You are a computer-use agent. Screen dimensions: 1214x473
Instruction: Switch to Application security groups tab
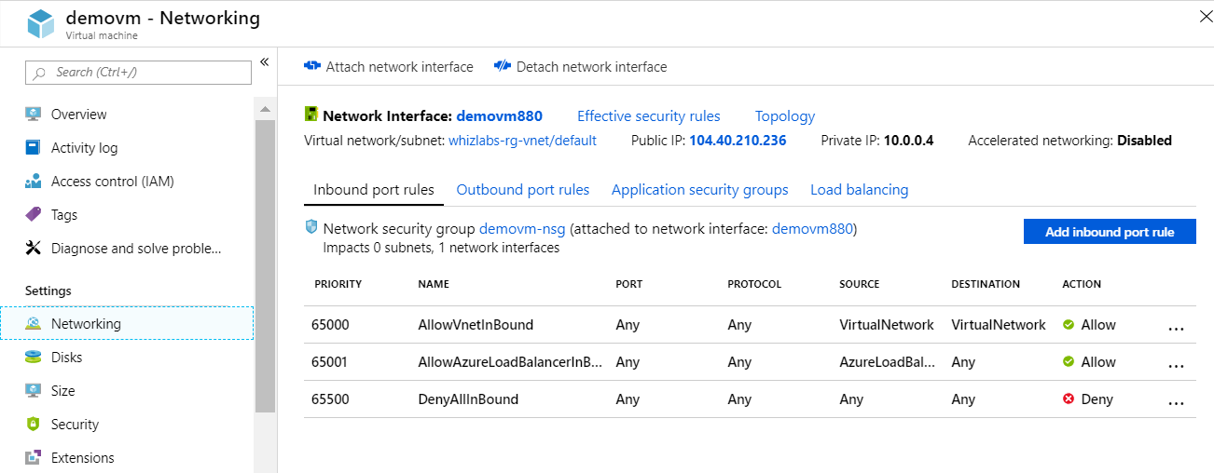tap(700, 190)
